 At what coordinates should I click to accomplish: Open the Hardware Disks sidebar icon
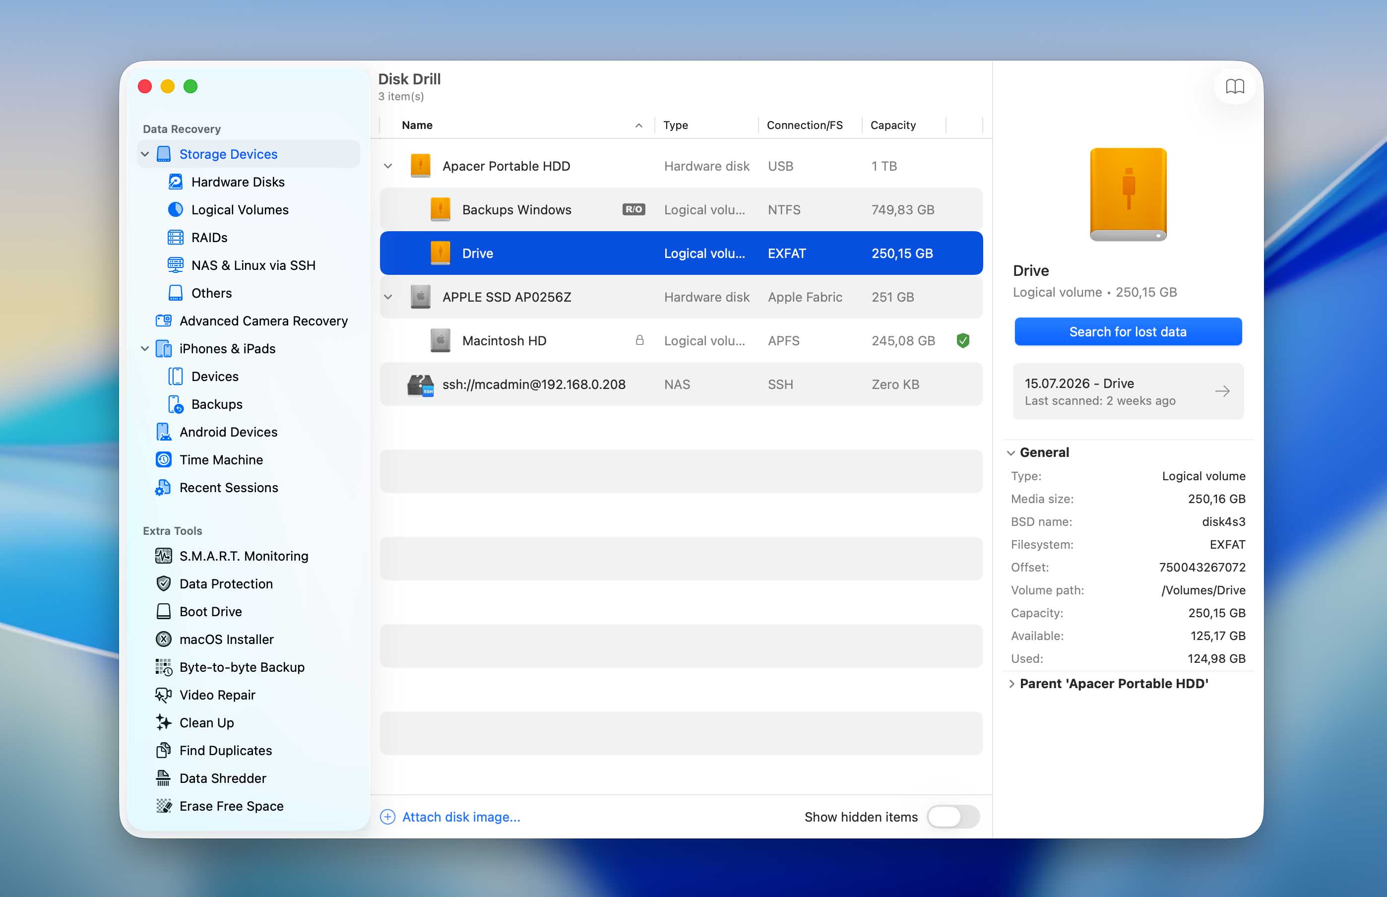[x=175, y=182]
